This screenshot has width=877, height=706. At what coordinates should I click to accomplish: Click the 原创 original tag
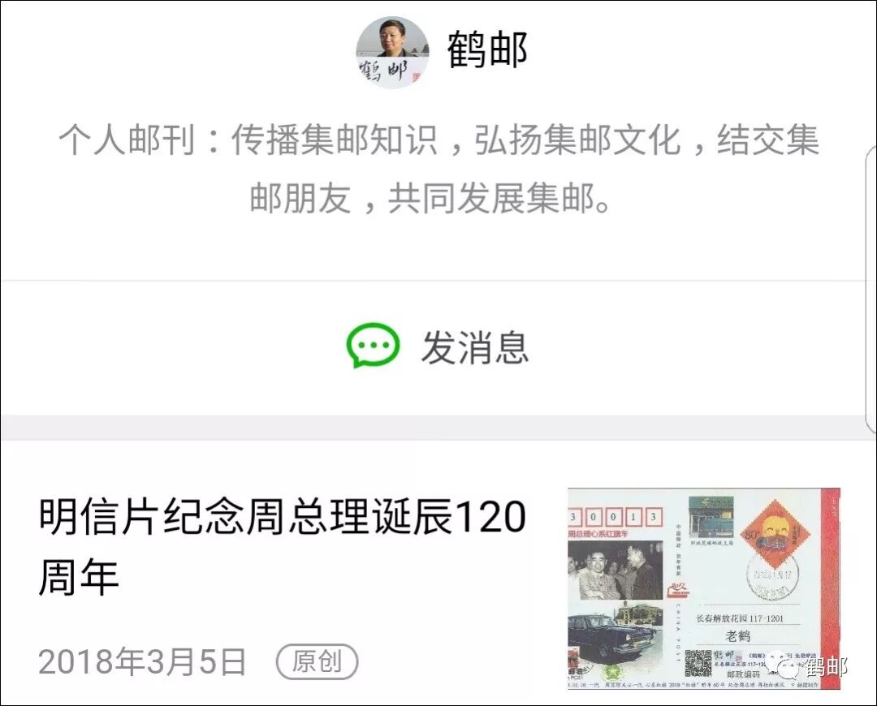tap(318, 662)
